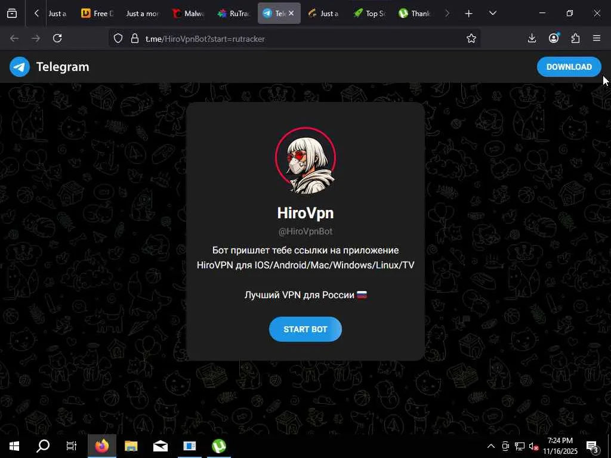Click the network tray icon
The width and height of the screenshot is (611, 458).
[x=520, y=446]
